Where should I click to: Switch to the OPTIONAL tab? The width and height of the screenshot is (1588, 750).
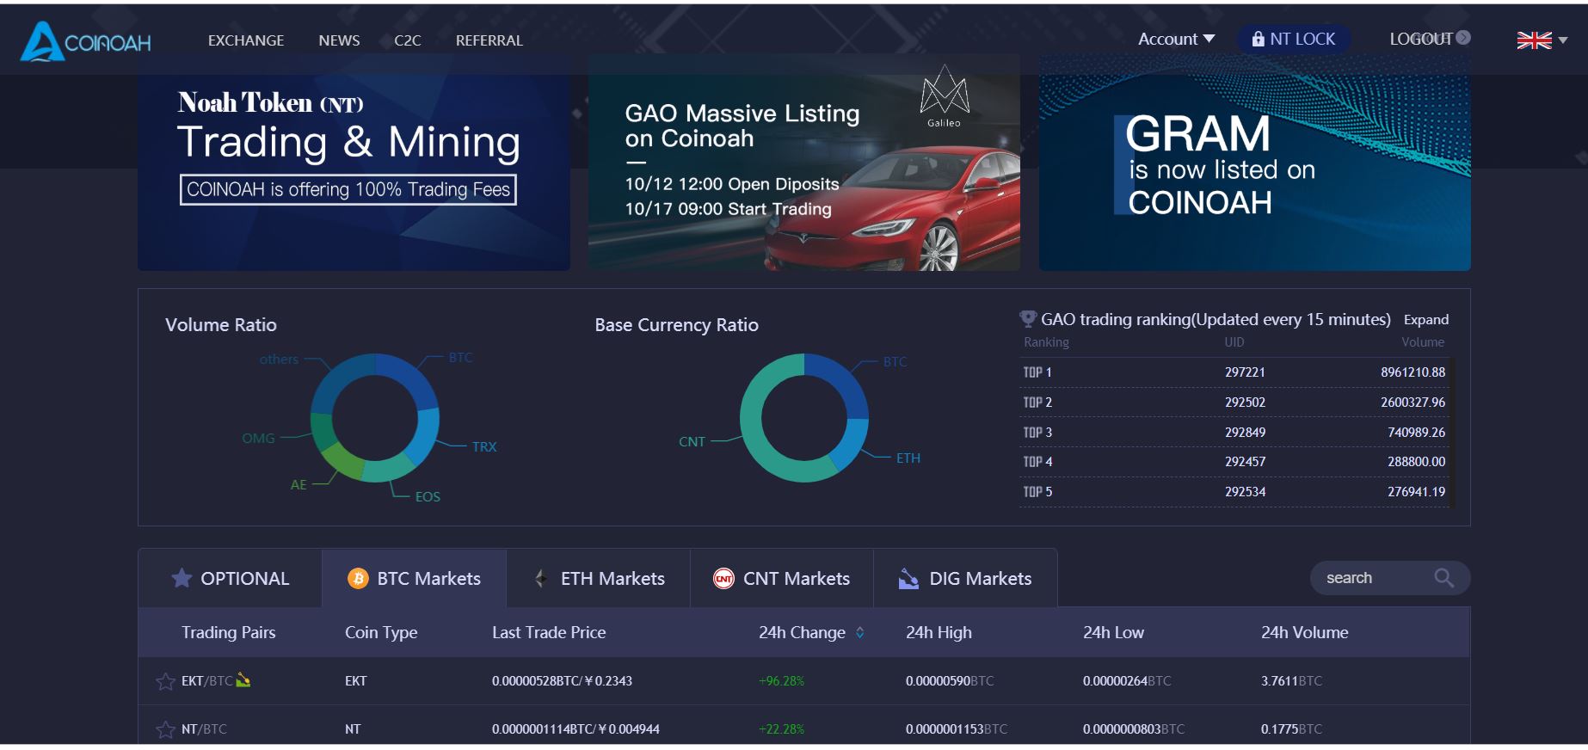[231, 579]
